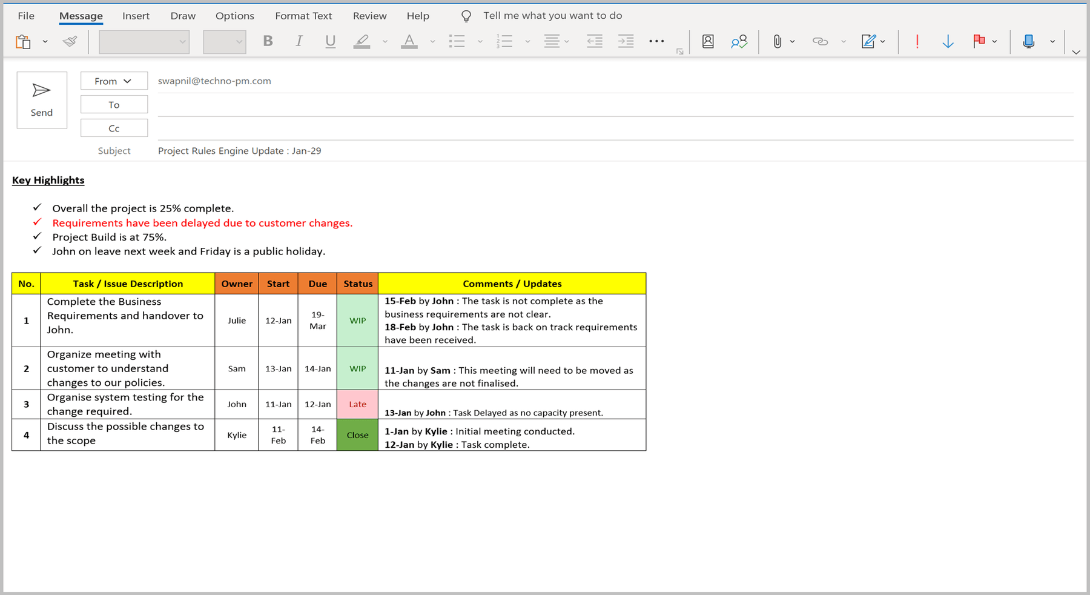The width and height of the screenshot is (1090, 595).
Task: Open bullet style dropdown arrow
Action: pyautogui.click(x=480, y=42)
